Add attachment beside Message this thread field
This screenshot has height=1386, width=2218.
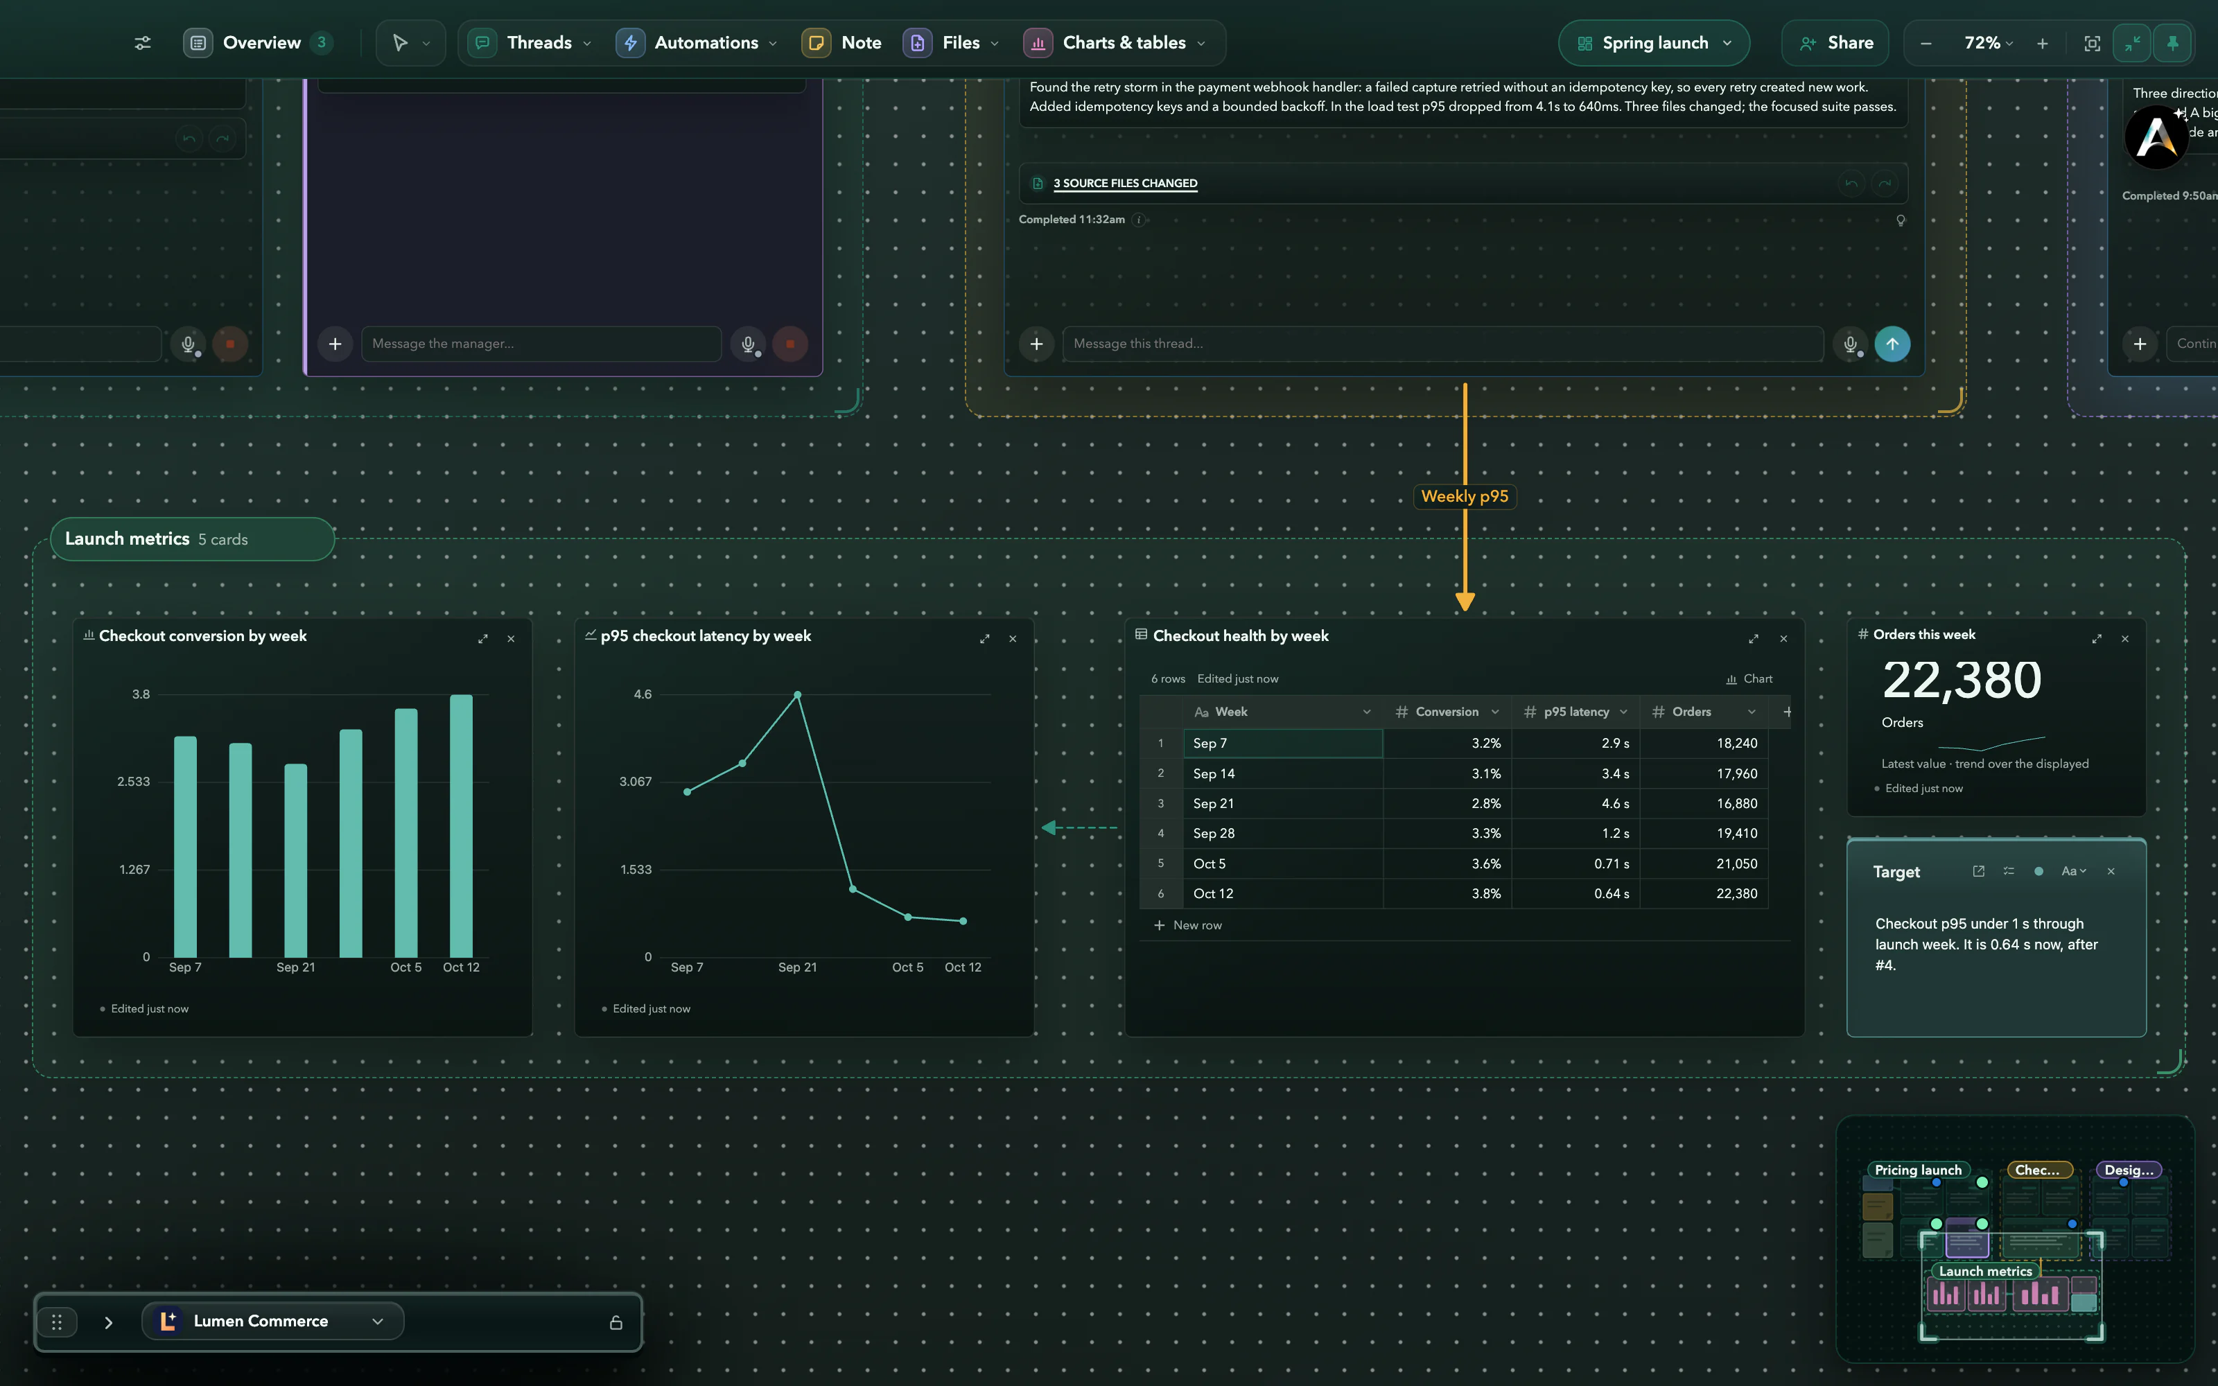[x=1037, y=344]
